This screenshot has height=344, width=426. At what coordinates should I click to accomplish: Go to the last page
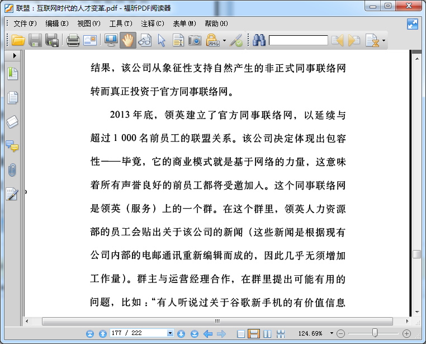195,334
